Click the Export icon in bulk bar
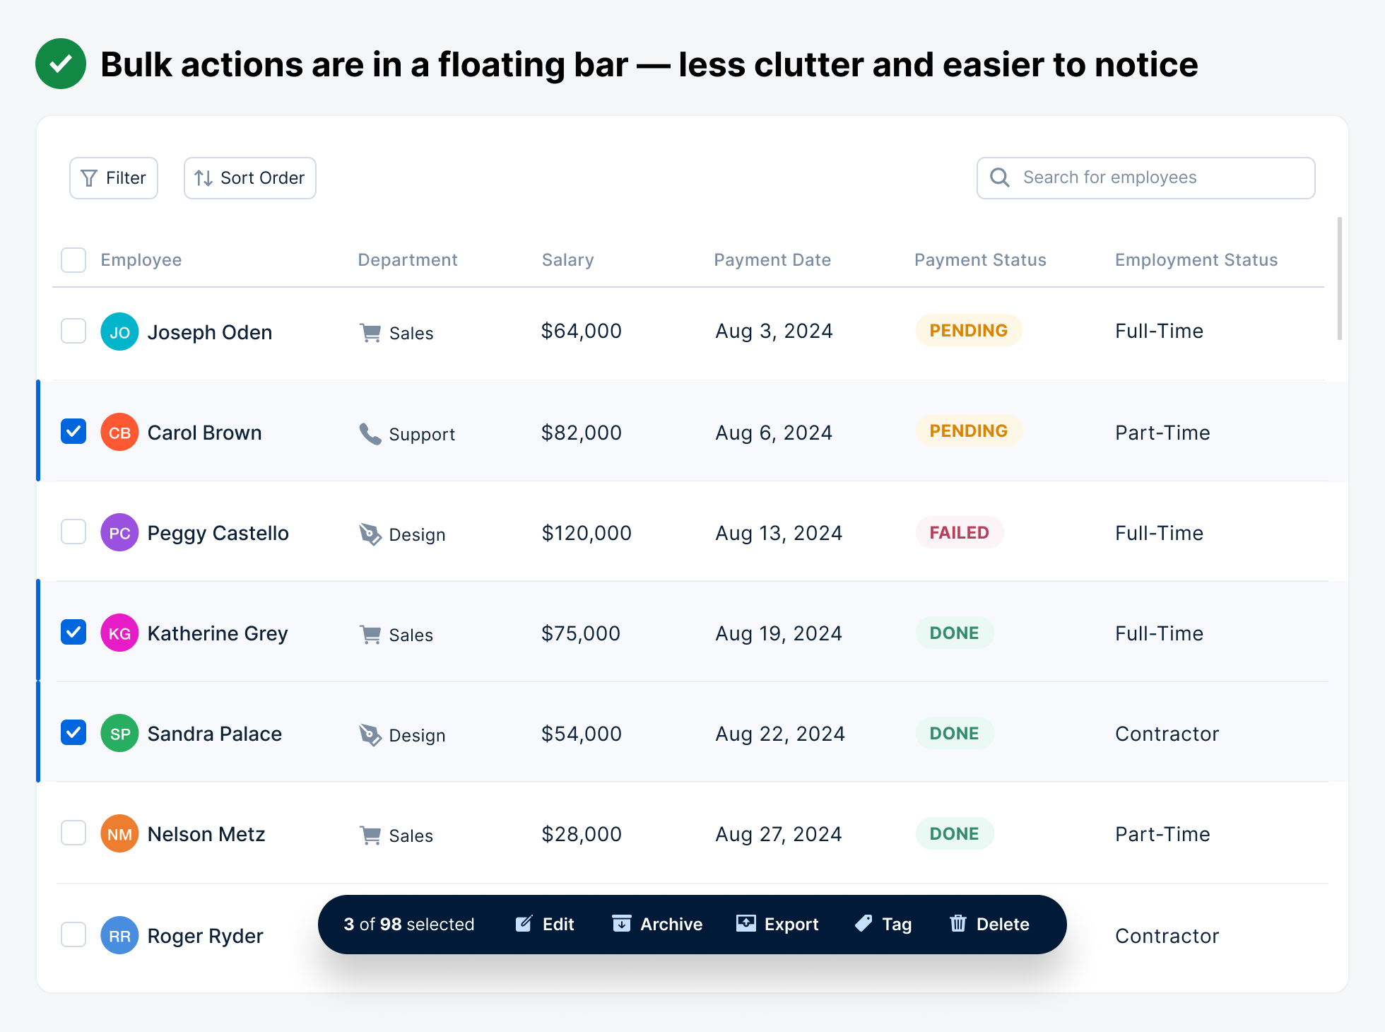 pos(745,924)
